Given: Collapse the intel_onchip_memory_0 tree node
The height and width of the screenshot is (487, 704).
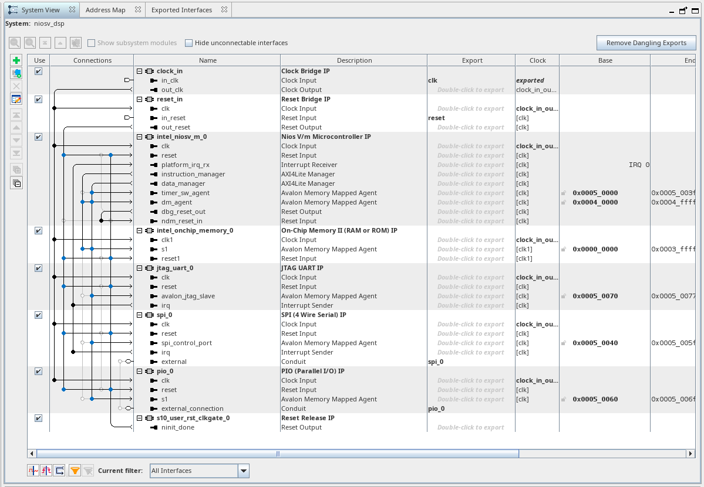Looking at the screenshot, I should point(140,231).
